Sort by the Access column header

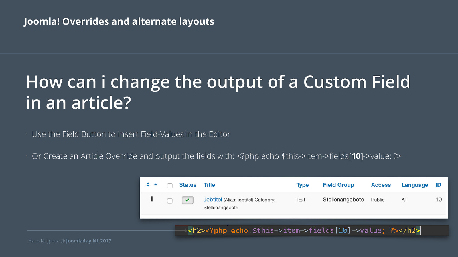(381, 185)
